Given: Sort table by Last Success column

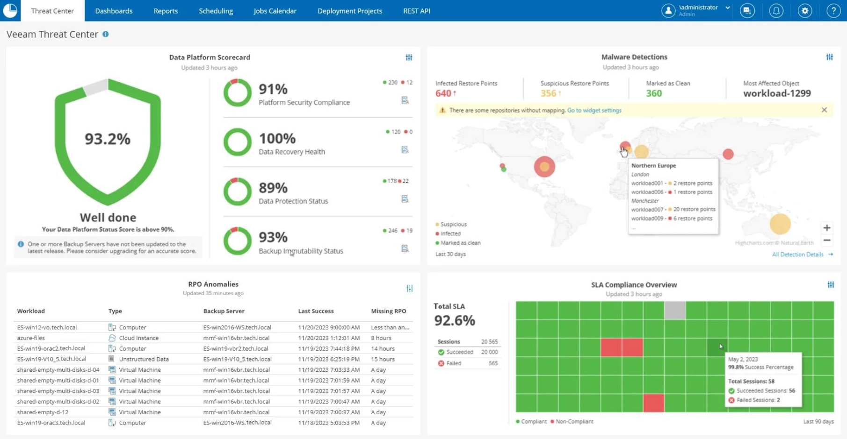Looking at the screenshot, I should coord(316,311).
